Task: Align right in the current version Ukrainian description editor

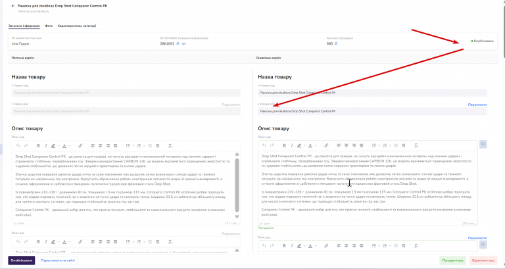Action: [x=108, y=145]
